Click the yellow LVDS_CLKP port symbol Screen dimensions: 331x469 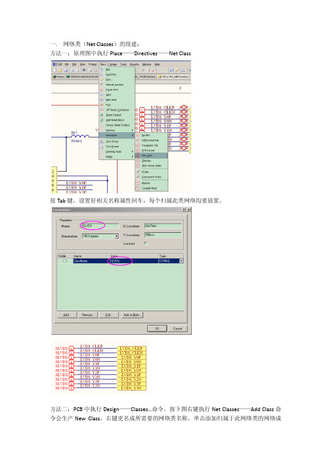click(x=131, y=349)
